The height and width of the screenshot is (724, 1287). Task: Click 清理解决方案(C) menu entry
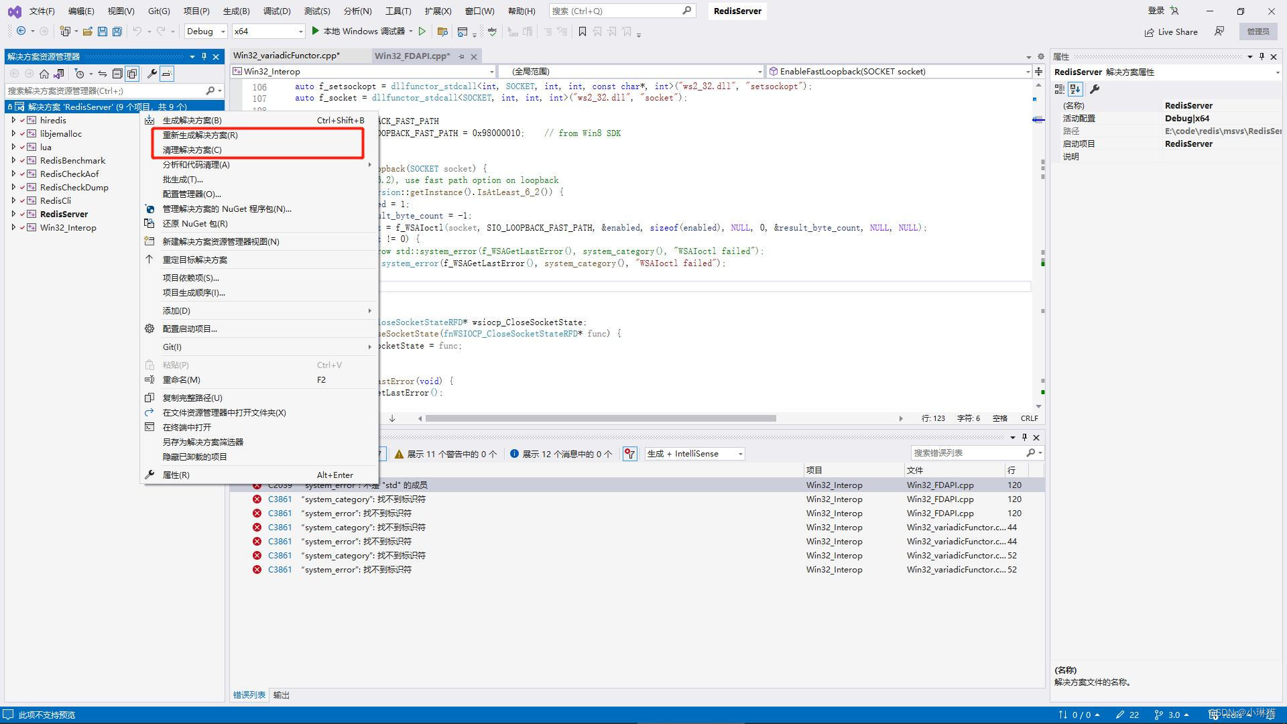pos(192,149)
